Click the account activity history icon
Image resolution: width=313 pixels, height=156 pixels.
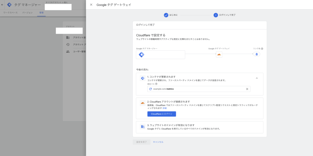[x=68, y=45]
